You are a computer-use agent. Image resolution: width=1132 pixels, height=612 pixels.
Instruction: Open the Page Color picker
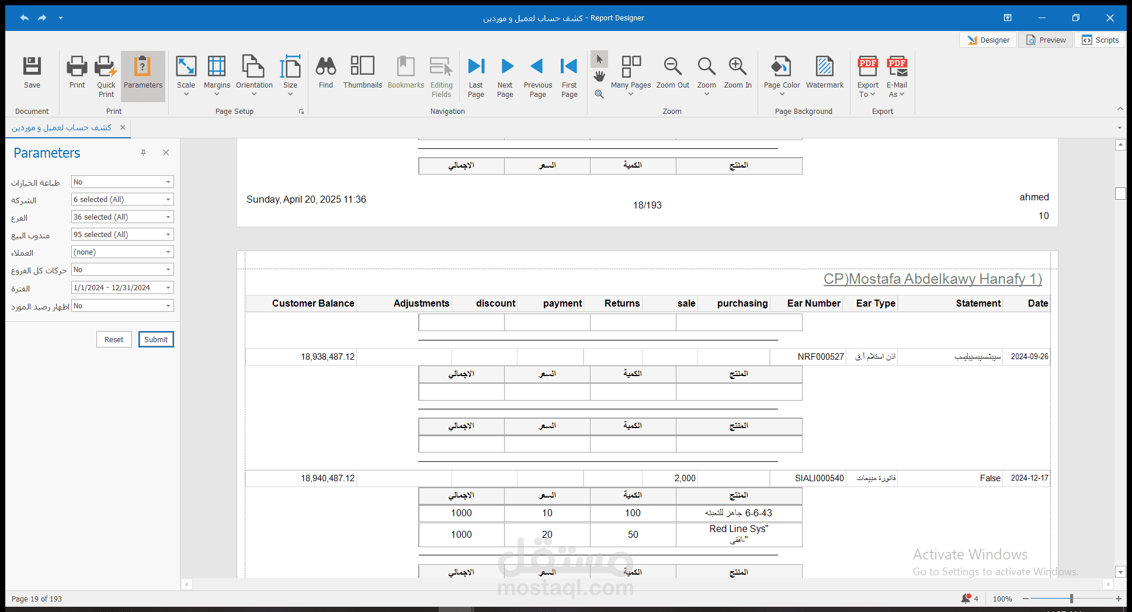coord(782,76)
